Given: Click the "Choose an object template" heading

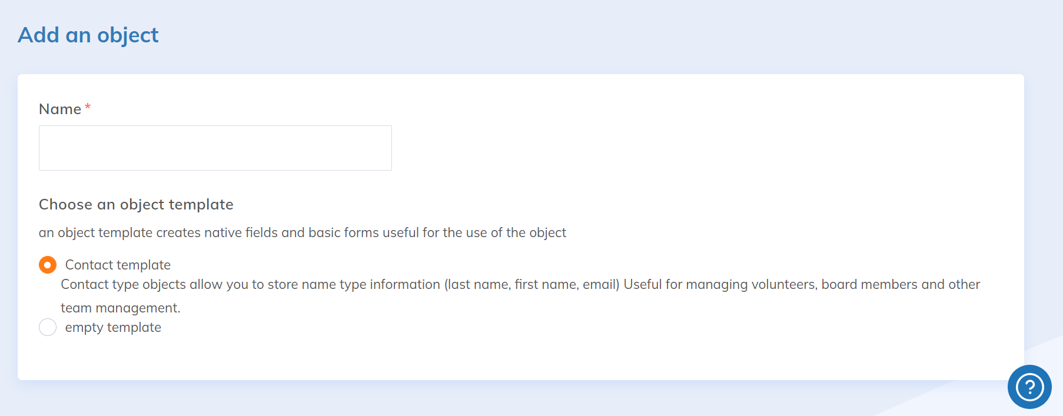Looking at the screenshot, I should 136,204.
